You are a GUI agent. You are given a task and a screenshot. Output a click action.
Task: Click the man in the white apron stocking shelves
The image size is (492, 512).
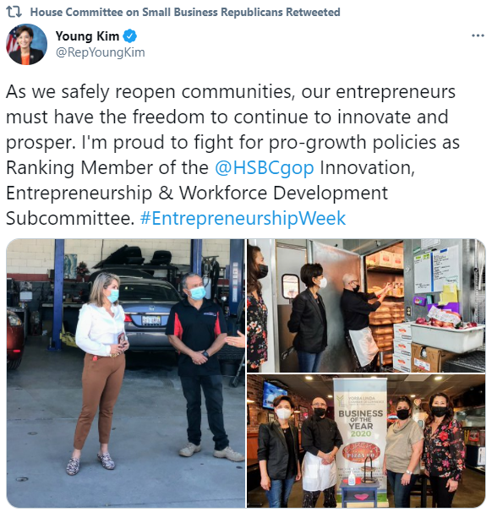pyautogui.click(x=363, y=322)
